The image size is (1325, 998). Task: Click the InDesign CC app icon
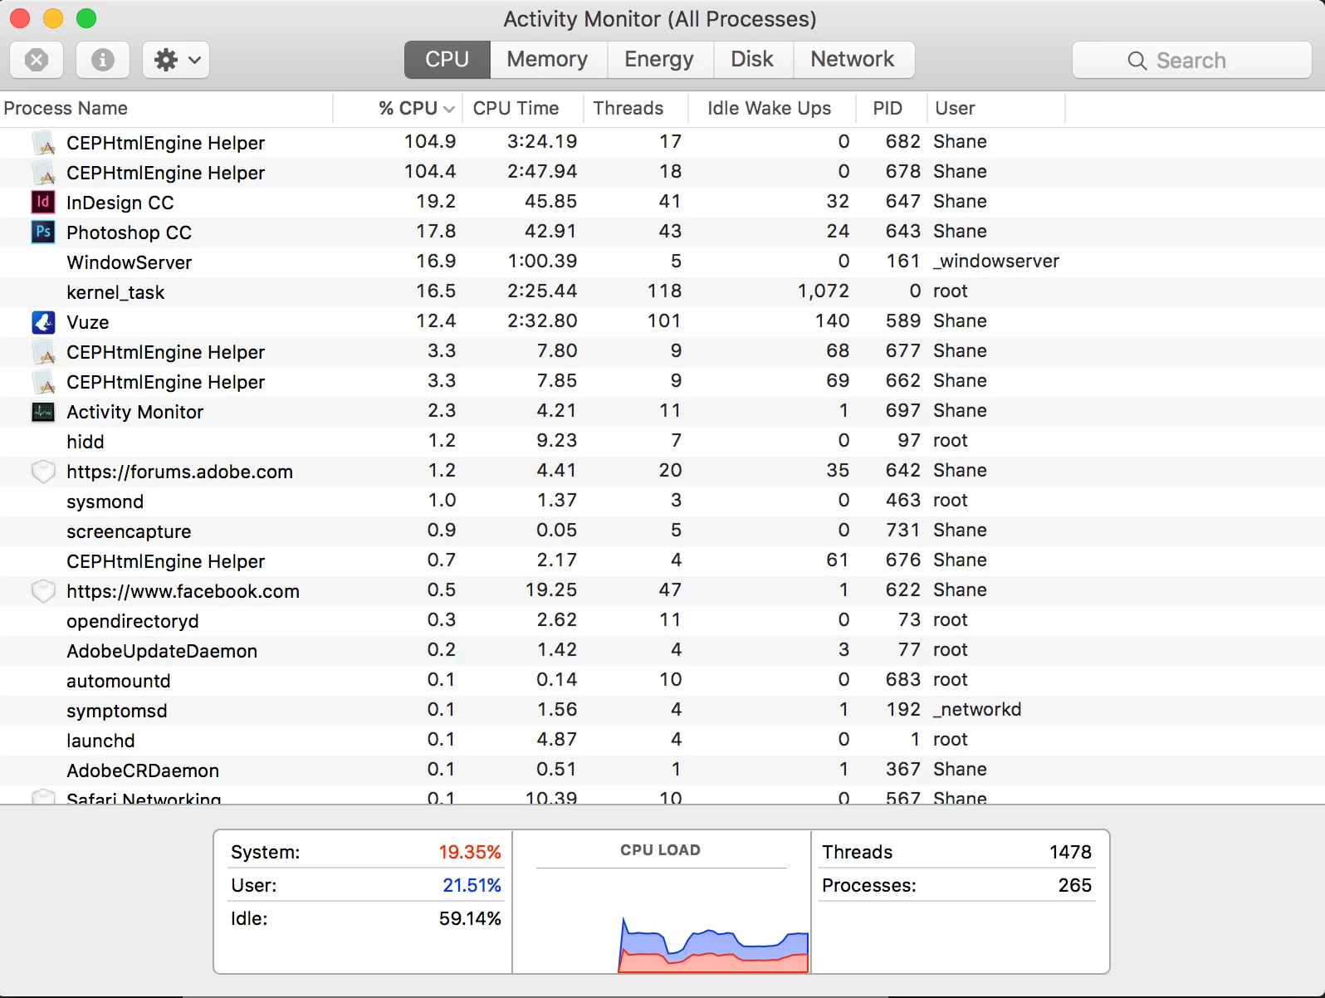coord(43,202)
